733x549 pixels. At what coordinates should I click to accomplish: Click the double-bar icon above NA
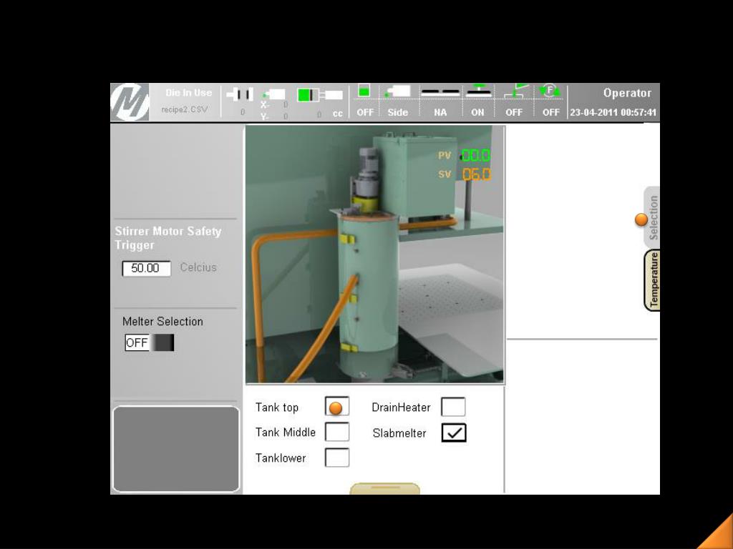click(440, 92)
